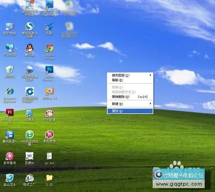This screenshot has height=192, width=215.
Task: Select the 金山卫士 shield shortcut
Action: point(9,180)
